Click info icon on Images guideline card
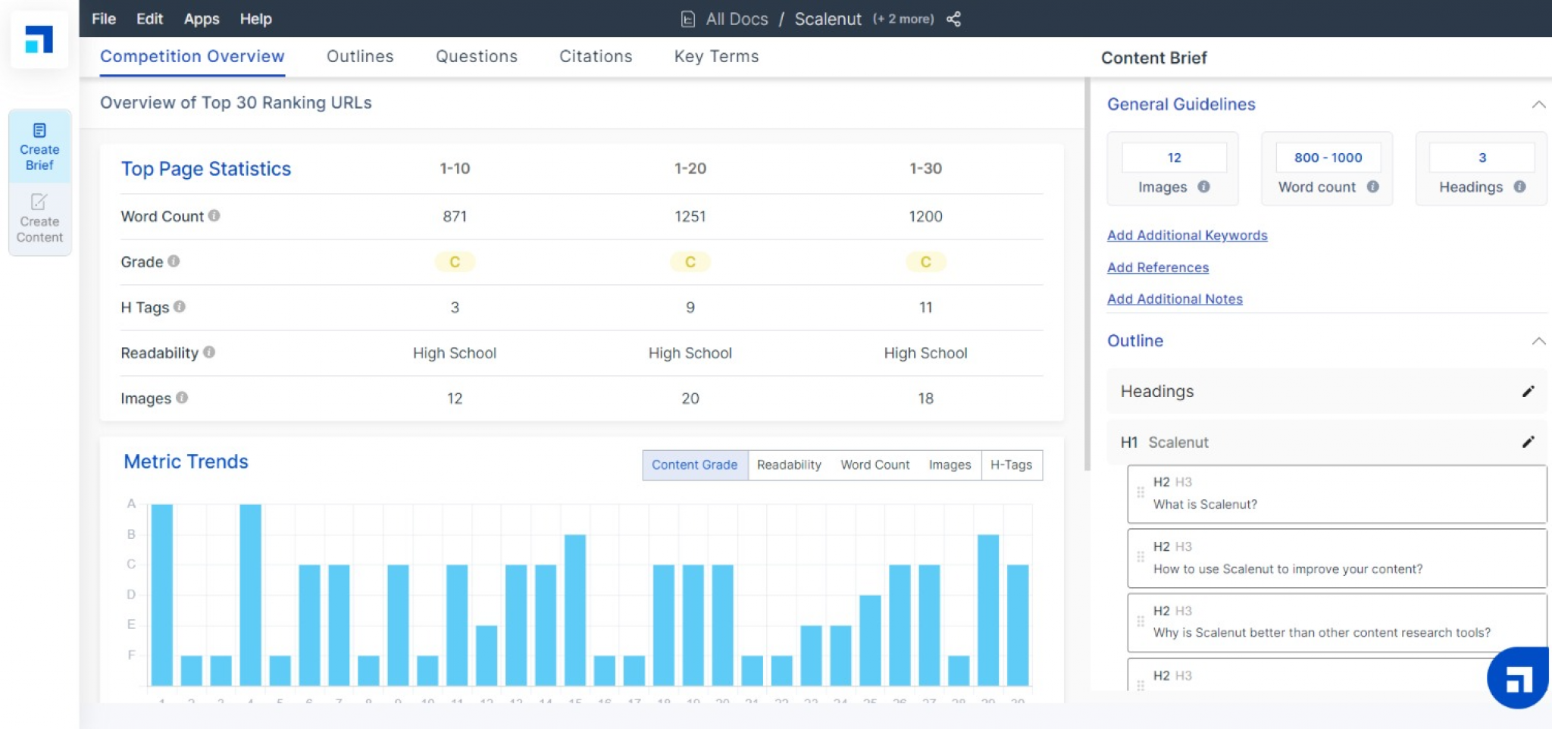The height and width of the screenshot is (729, 1552). coord(1203,186)
